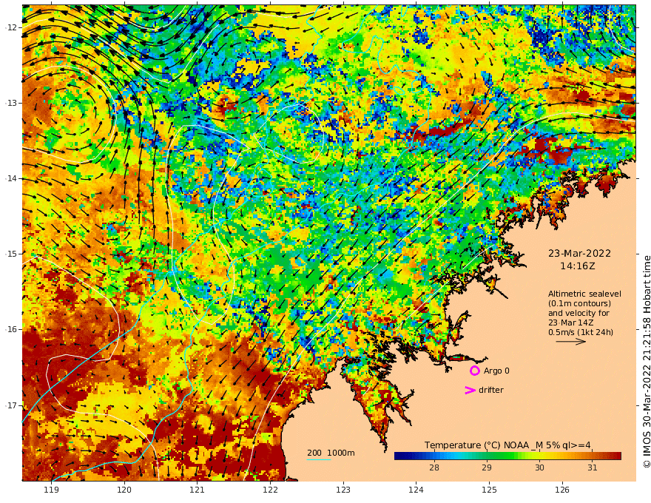The image size is (651, 503).
Task: Click the longitude axis label 120
Action: (x=124, y=490)
